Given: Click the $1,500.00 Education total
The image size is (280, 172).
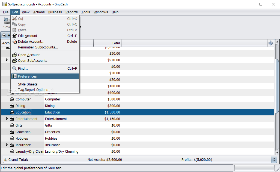Looking at the screenshot, I should coord(112,112).
